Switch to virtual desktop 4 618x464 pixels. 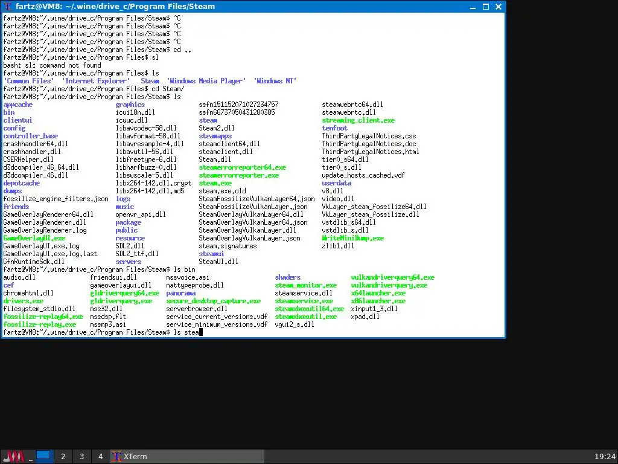coord(101,457)
